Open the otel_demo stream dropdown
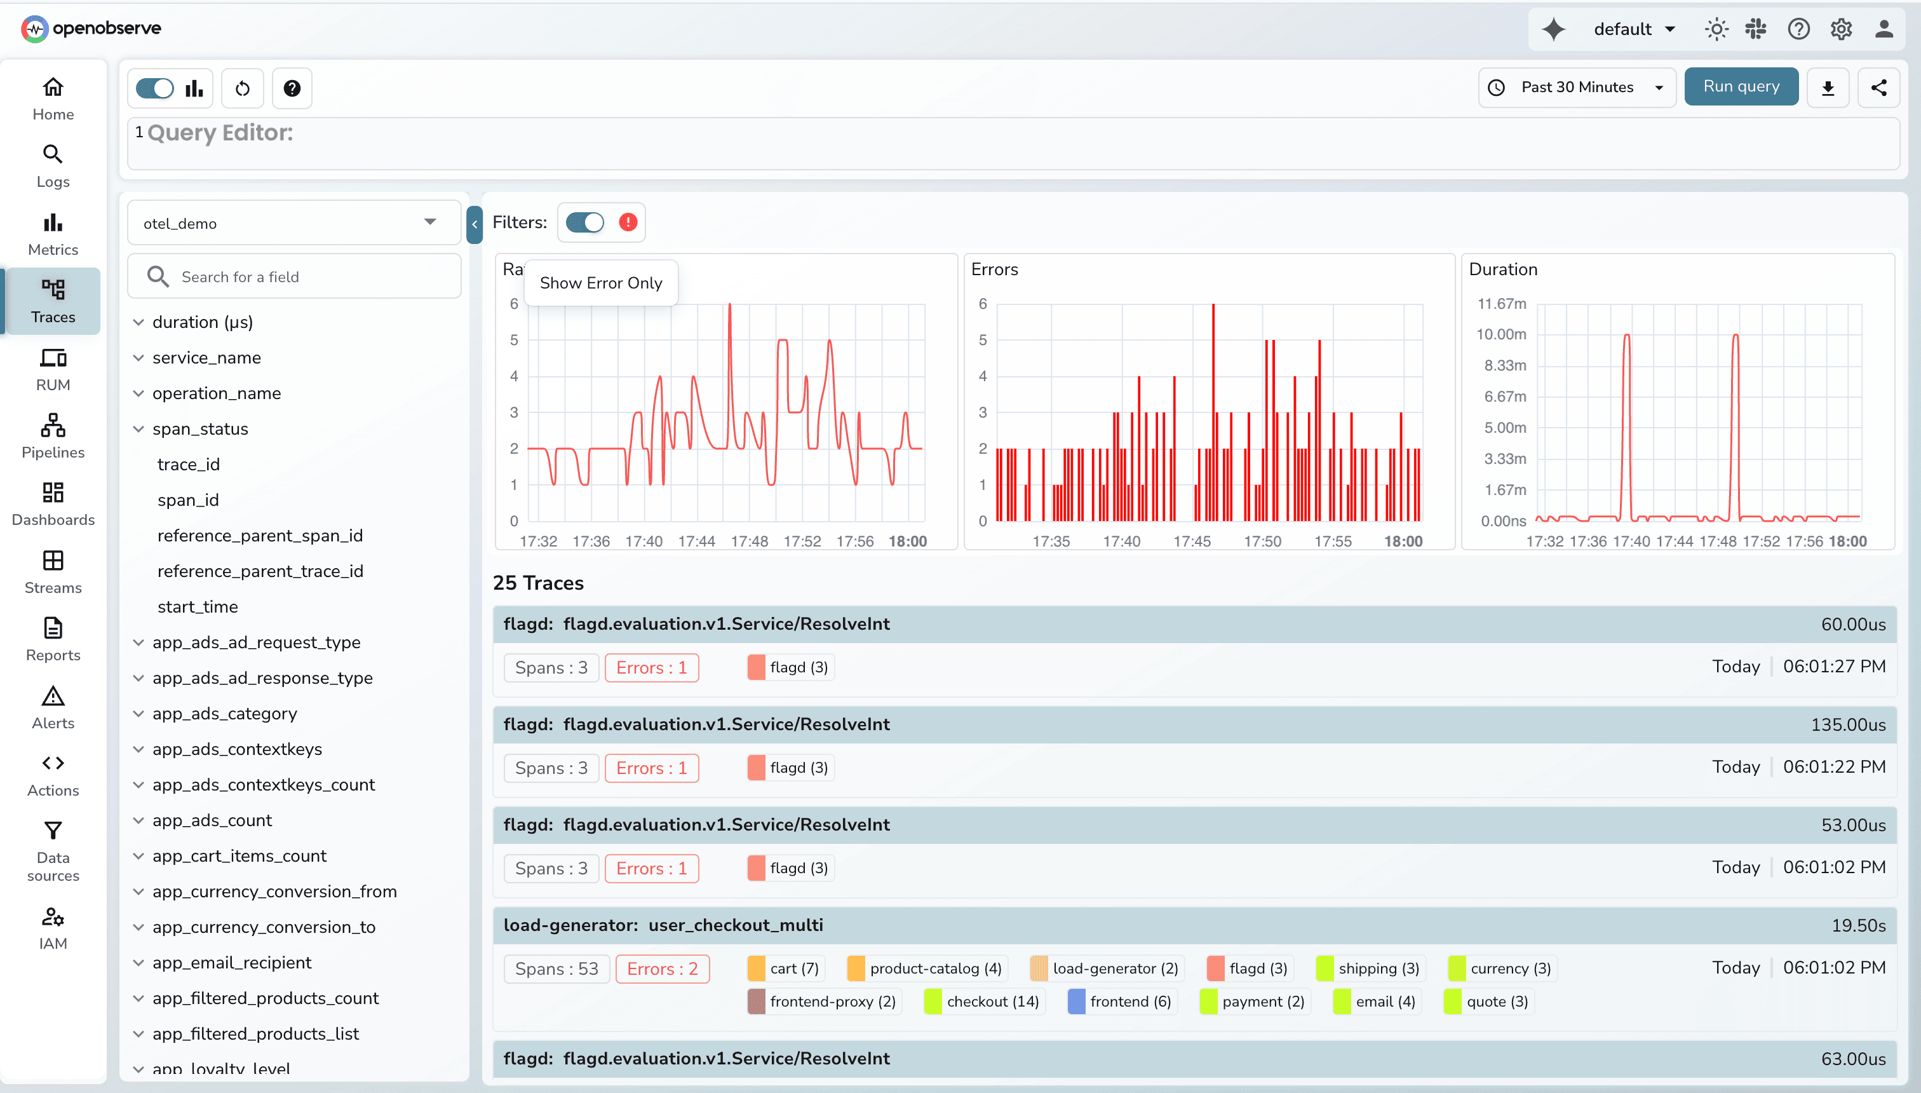Viewport: 1921px width, 1093px height. [x=293, y=223]
